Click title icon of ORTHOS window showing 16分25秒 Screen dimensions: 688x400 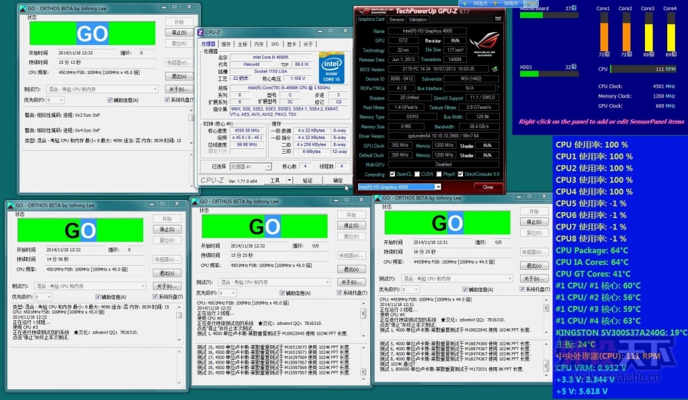[378, 198]
